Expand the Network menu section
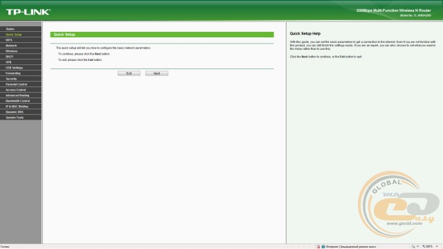 pyautogui.click(x=21, y=46)
